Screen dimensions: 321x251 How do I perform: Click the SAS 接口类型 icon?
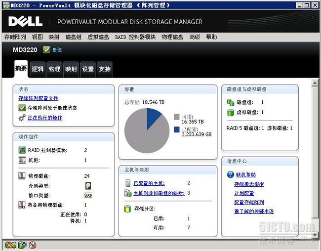tap(88, 195)
